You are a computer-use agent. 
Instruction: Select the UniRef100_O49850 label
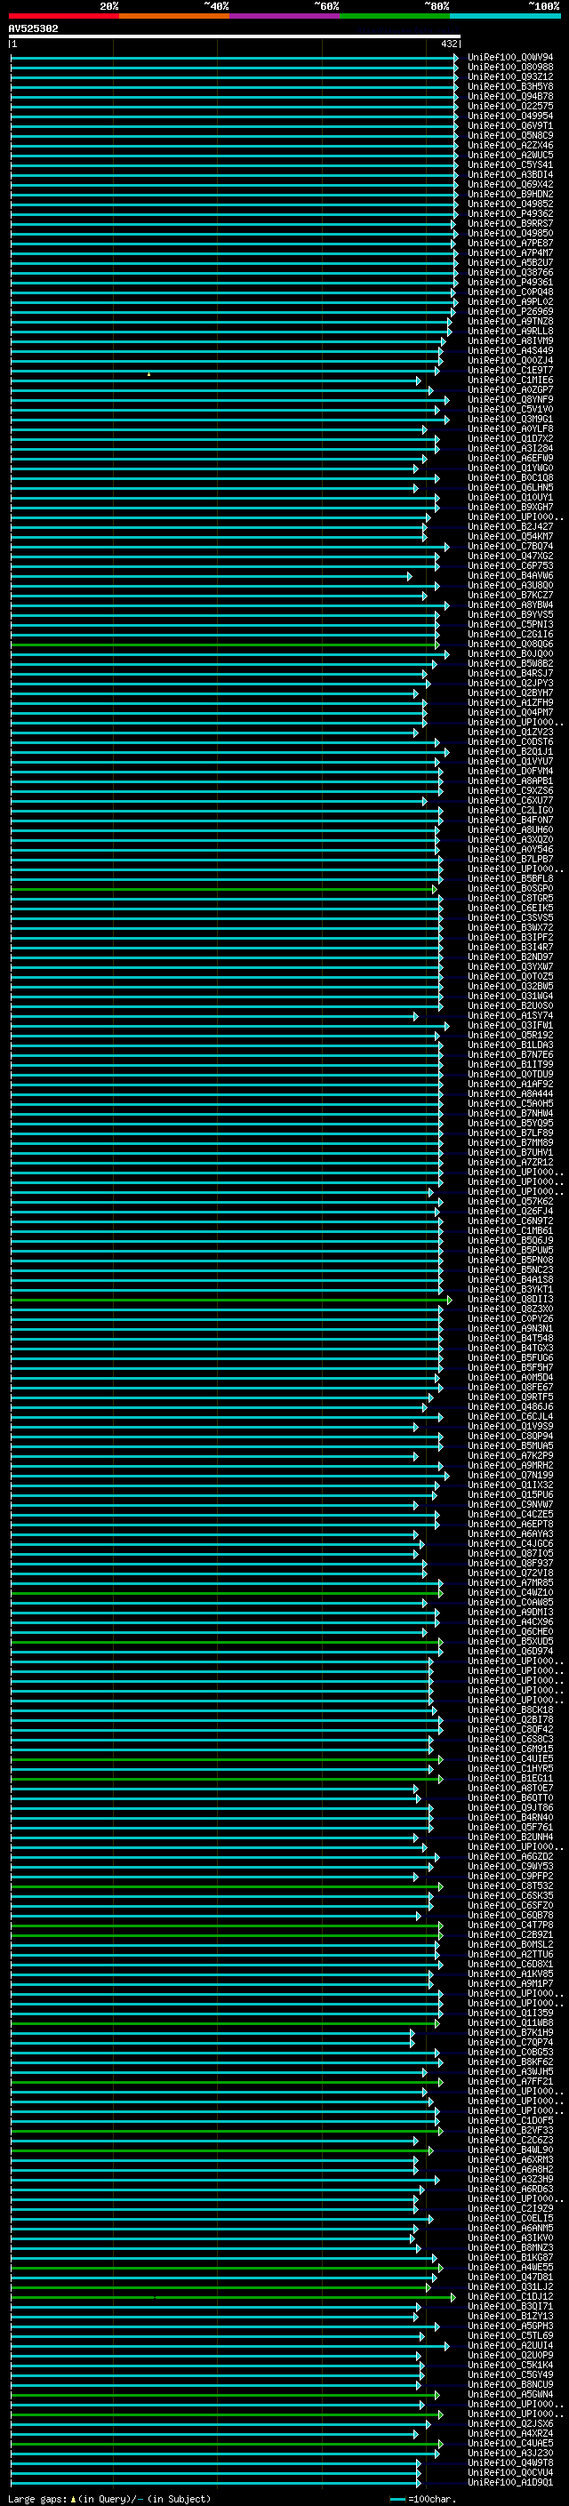pos(510,233)
